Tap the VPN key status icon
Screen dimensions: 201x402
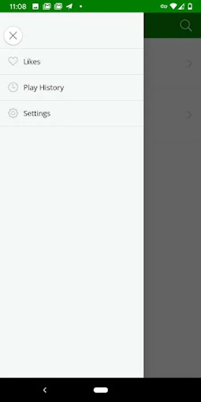click(x=163, y=6)
